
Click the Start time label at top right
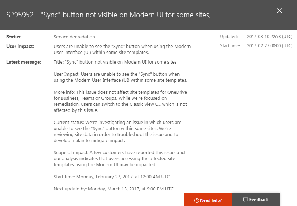pyautogui.click(x=230, y=46)
